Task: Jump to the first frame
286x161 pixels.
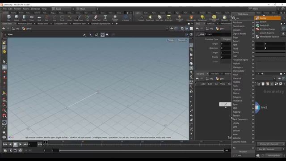Action: click(x=5, y=144)
